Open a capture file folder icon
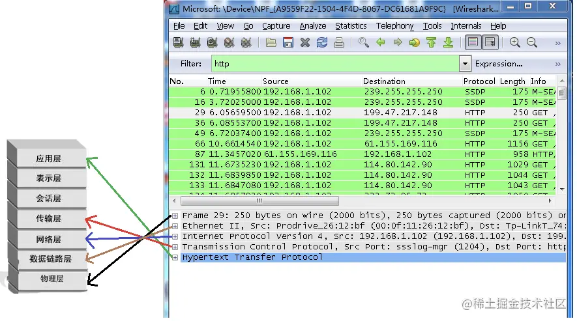The image size is (577, 321). point(271,43)
